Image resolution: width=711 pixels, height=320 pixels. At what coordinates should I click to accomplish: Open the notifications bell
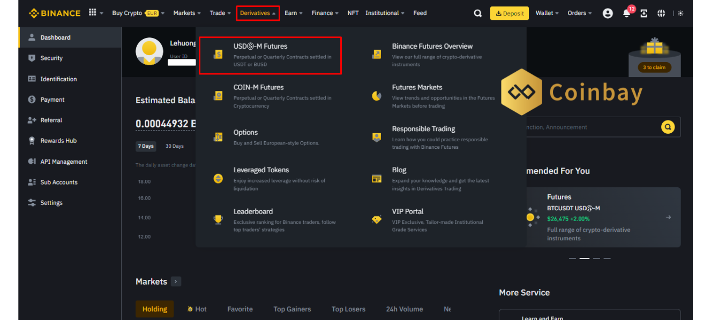point(626,13)
